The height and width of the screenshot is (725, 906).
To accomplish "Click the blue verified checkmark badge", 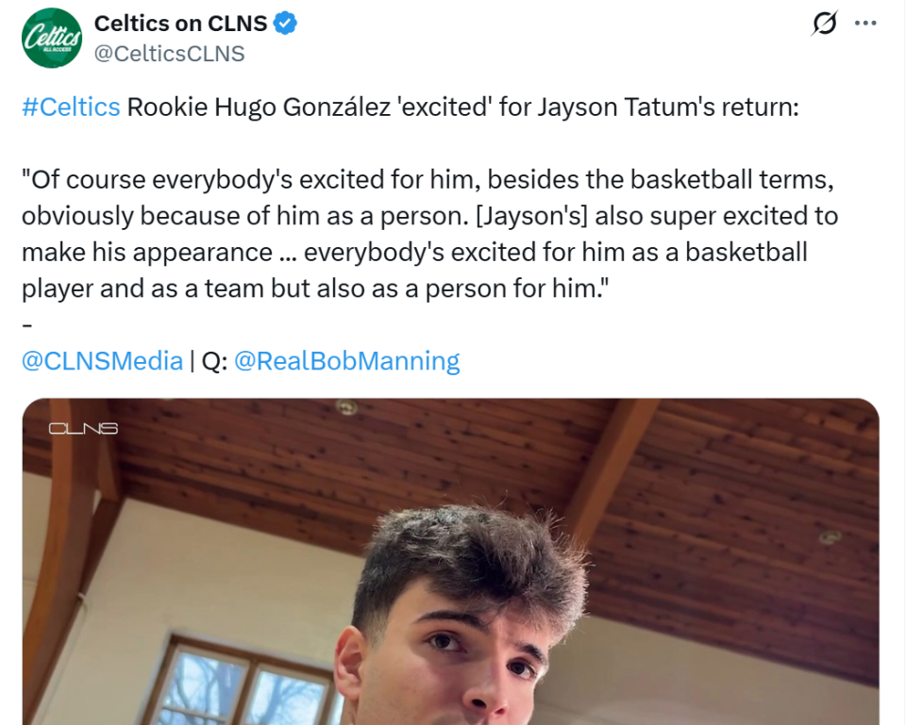I will (x=286, y=25).
